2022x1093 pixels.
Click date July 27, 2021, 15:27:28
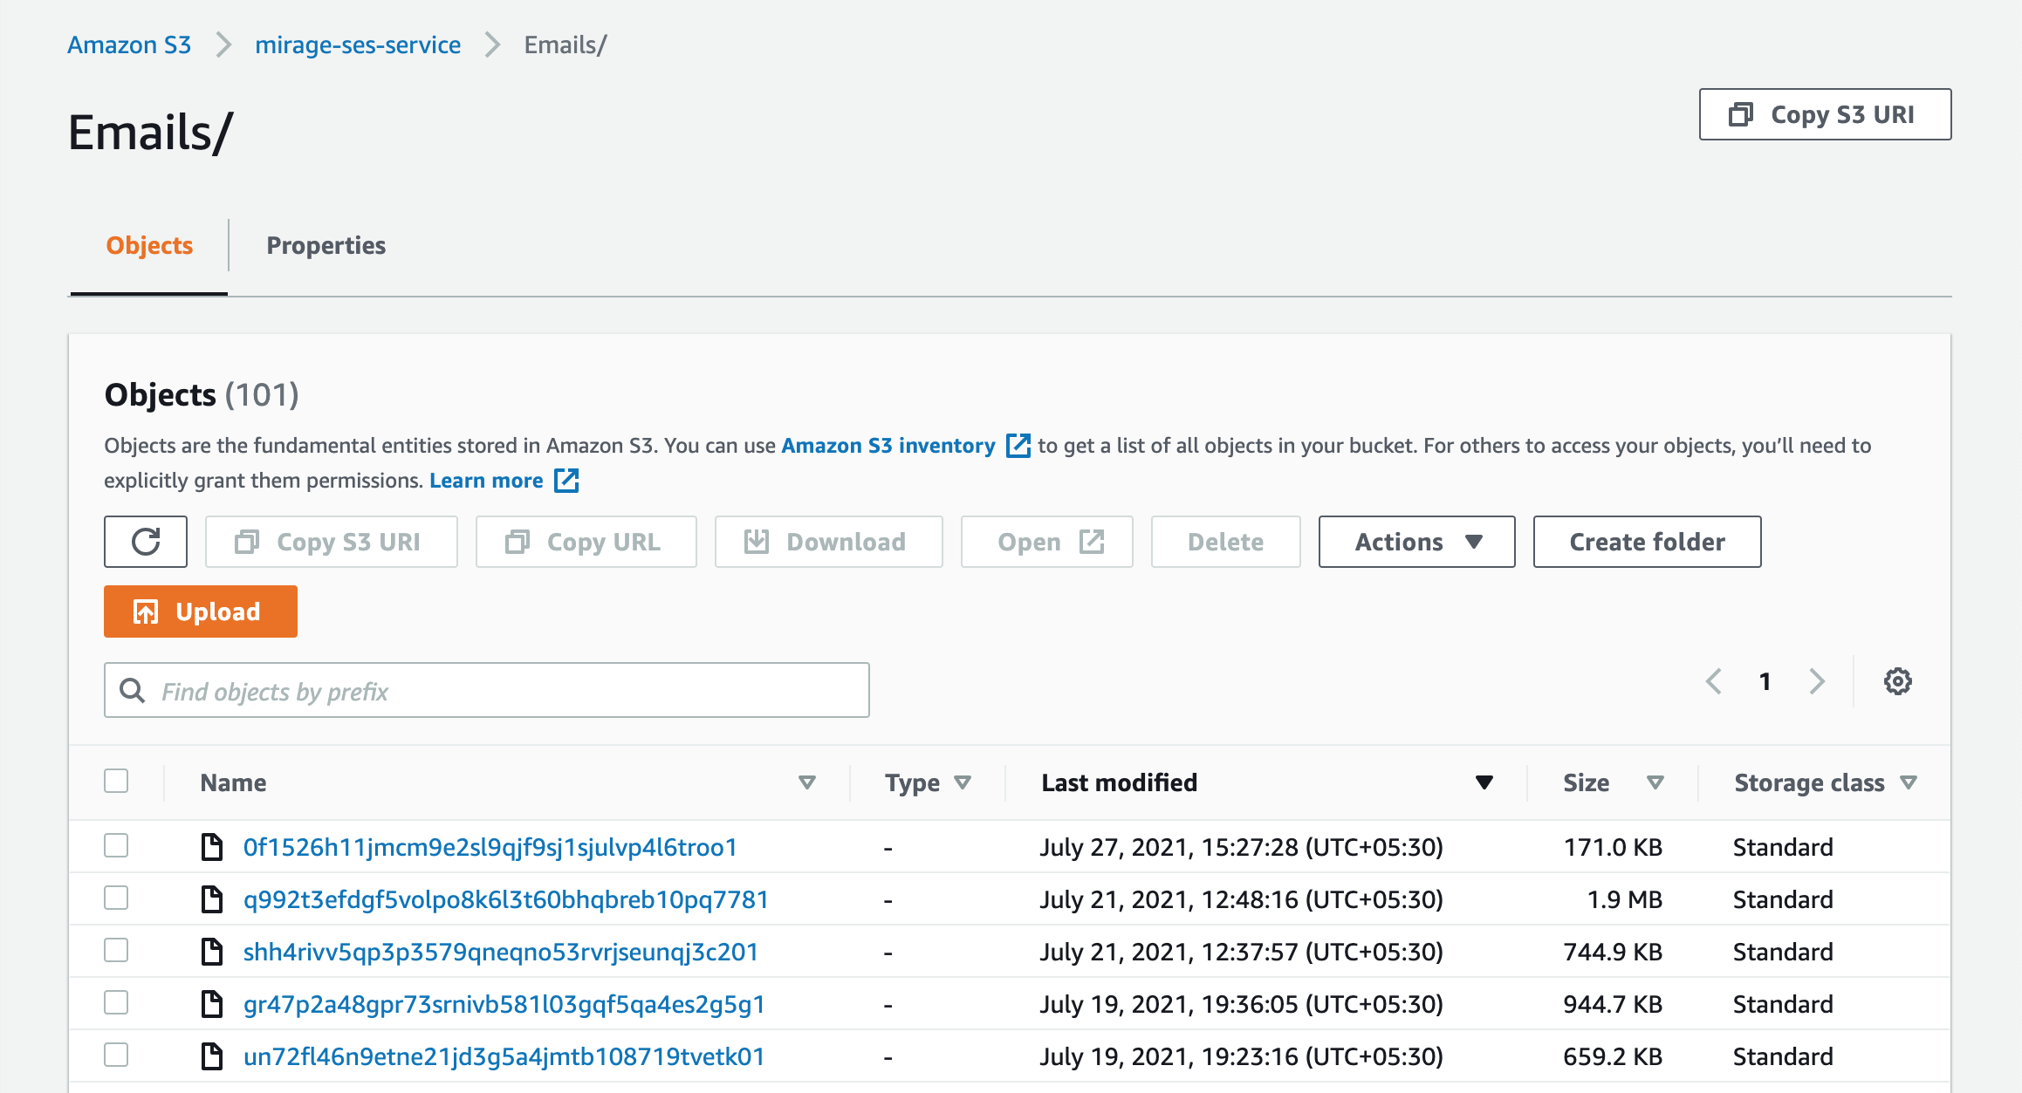point(1241,847)
